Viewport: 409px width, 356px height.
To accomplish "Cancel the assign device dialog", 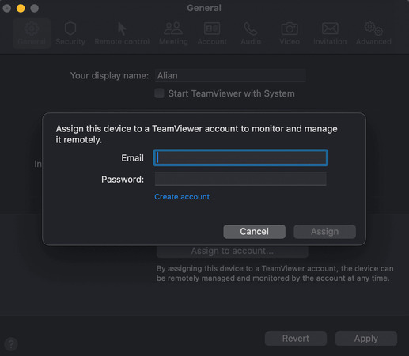I will point(254,232).
